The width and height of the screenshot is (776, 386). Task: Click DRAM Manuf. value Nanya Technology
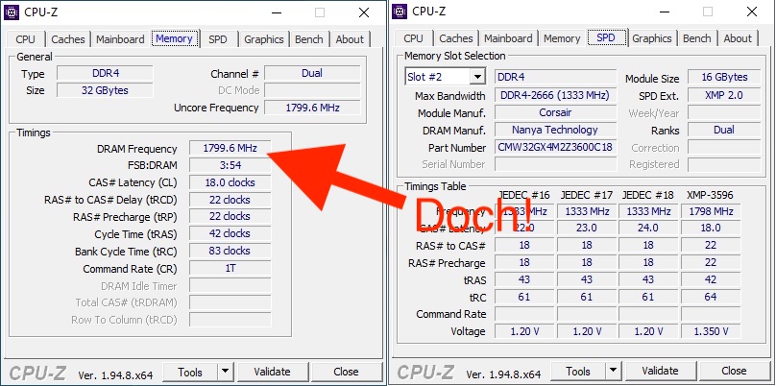coord(555,131)
